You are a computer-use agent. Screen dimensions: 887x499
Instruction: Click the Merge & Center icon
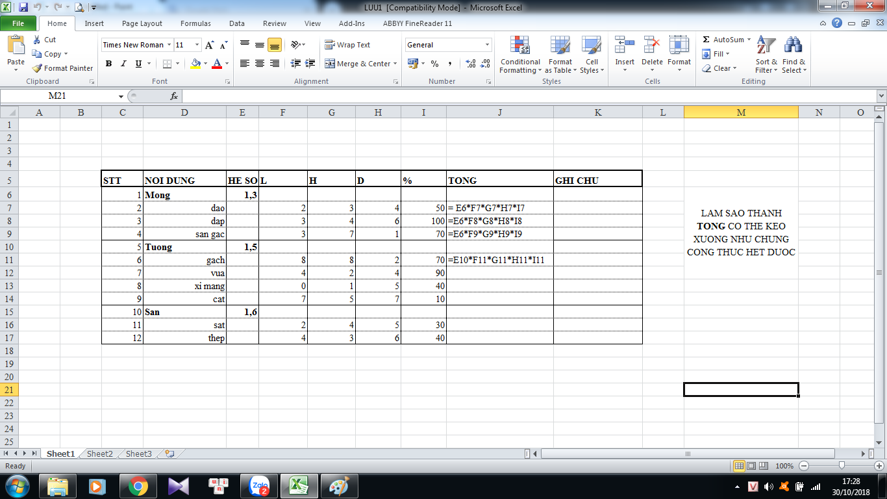[330, 64]
